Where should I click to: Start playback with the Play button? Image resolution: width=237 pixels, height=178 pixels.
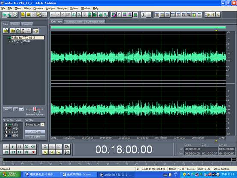point(13,147)
